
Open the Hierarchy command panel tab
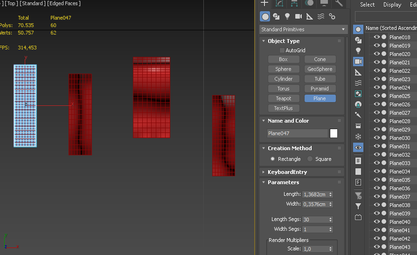[294, 3]
